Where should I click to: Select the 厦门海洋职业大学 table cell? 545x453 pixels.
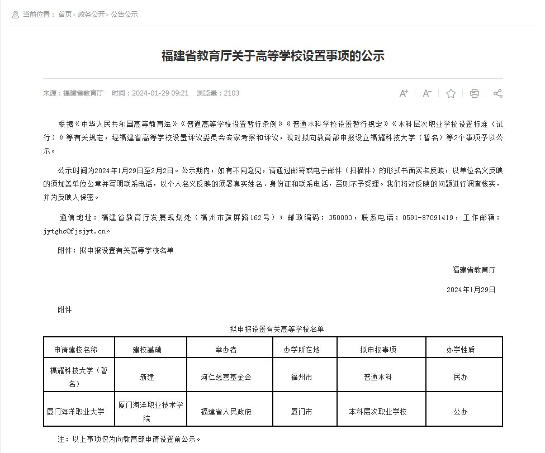pos(75,412)
